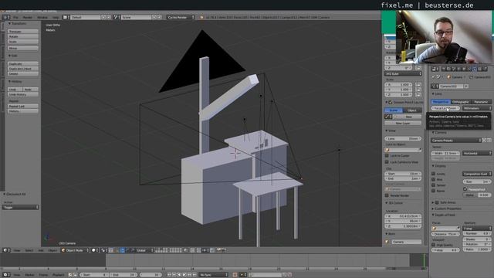Screen dimensions: 494x278
Task: Open the 3D View editor type icon
Action: point(6,250)
